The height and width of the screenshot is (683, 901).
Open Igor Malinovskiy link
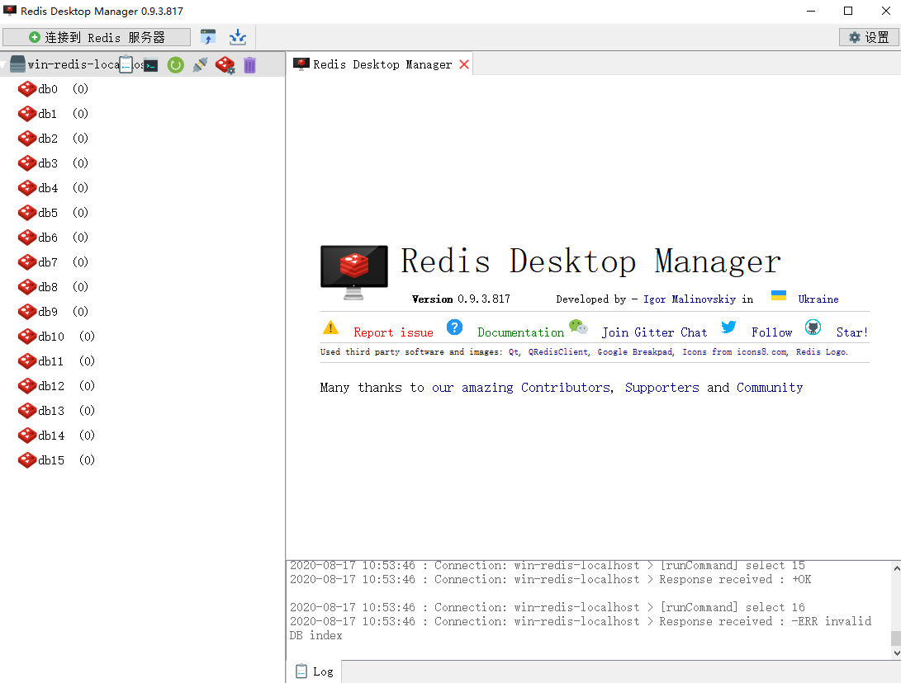click(x=689, y=299)
